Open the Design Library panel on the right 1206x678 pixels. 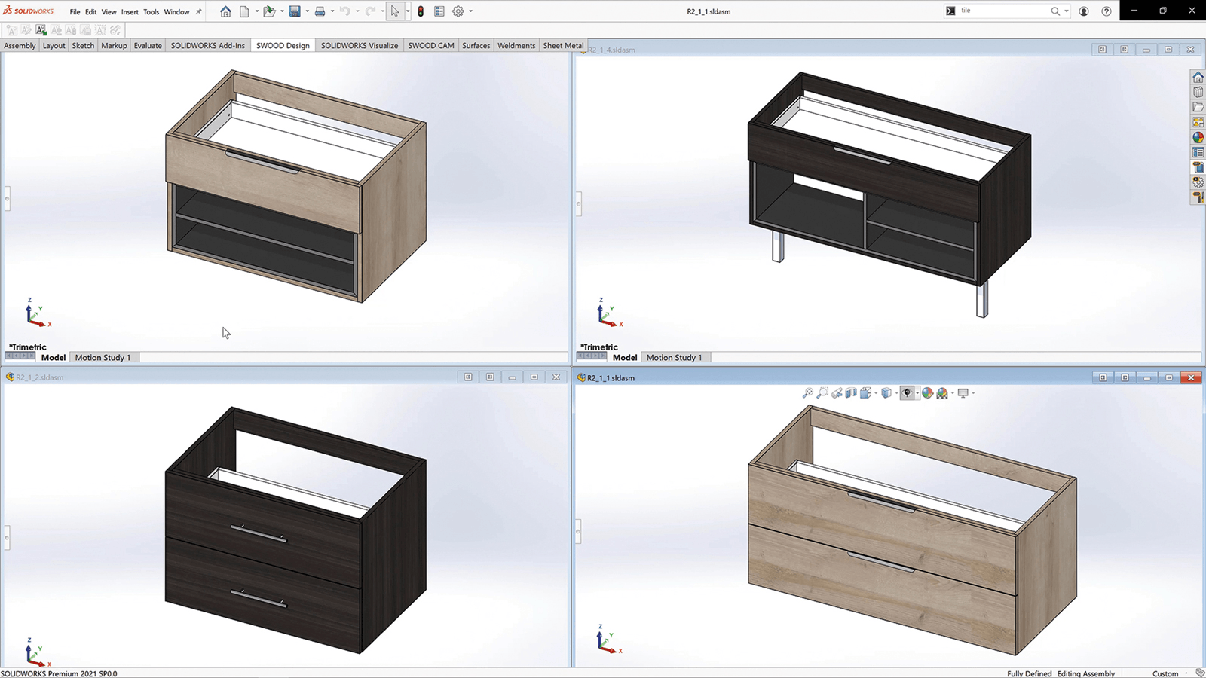coord(1198,92)
